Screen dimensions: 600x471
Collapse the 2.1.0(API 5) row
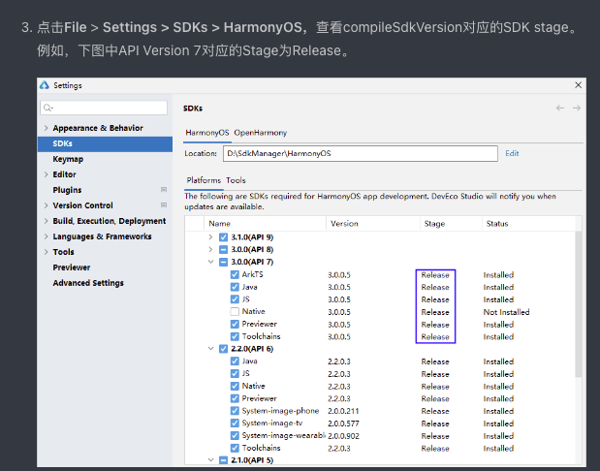[210, 460]
